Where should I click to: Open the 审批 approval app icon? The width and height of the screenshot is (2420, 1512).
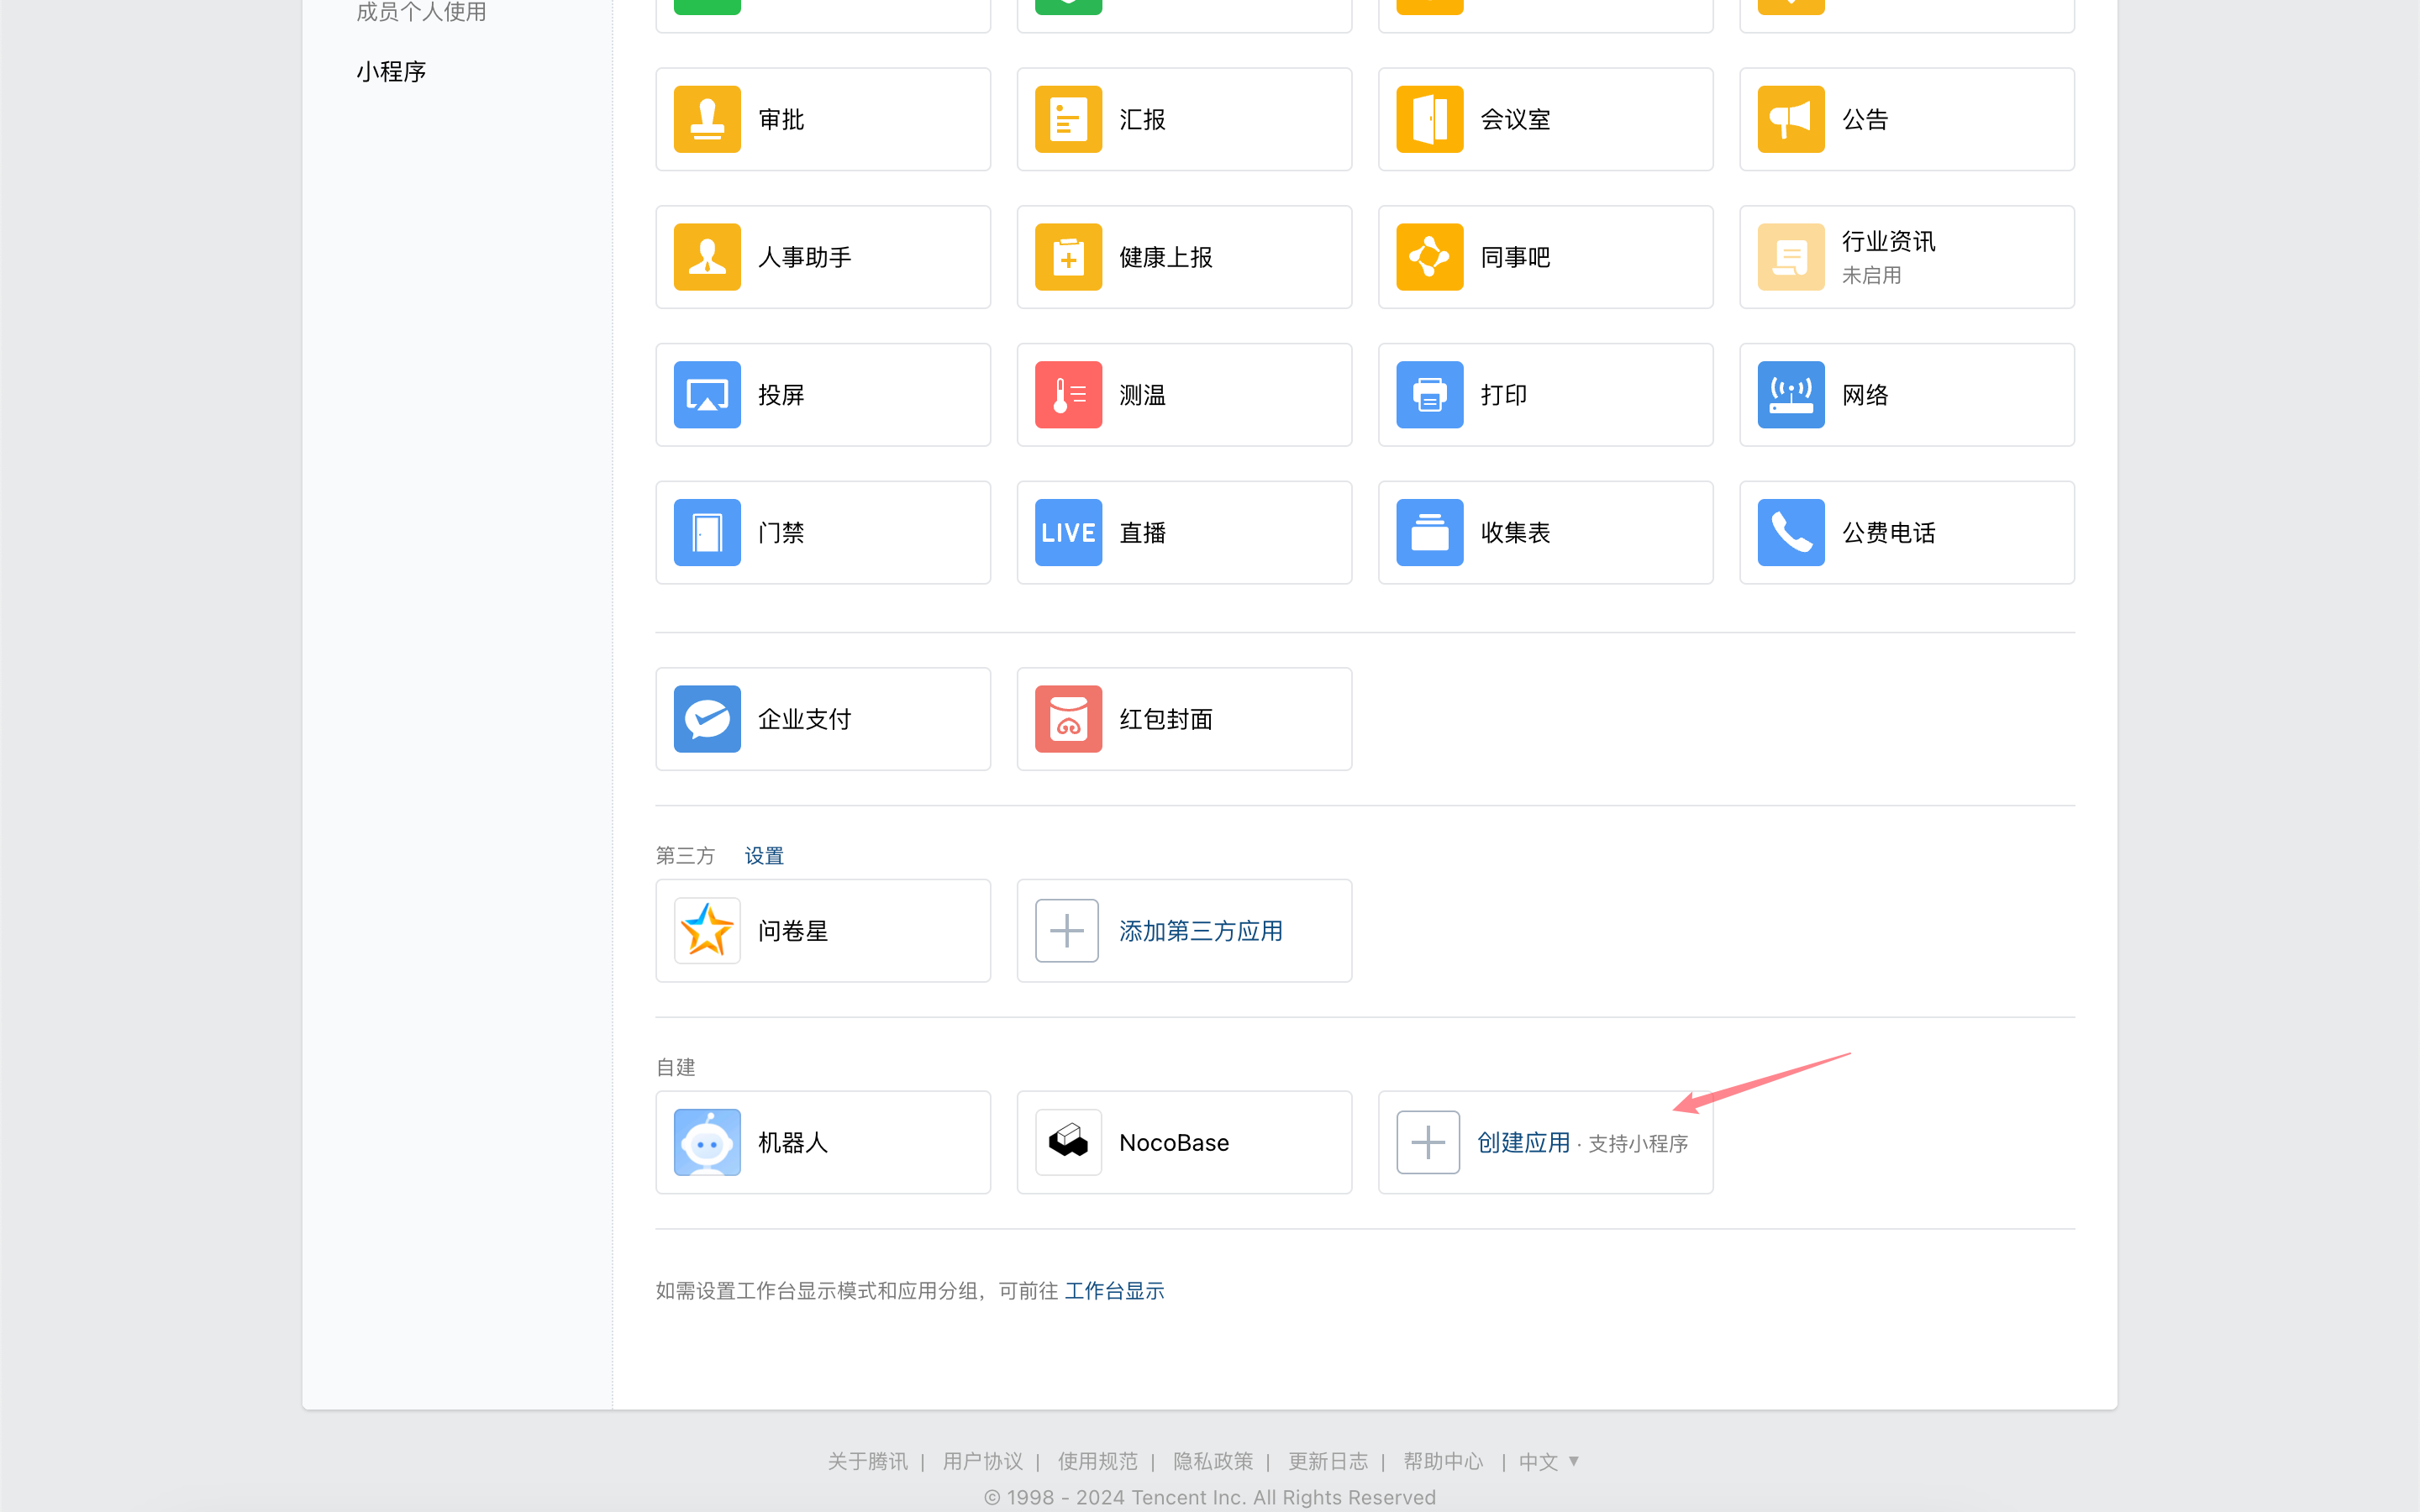(x=707, y=119)
